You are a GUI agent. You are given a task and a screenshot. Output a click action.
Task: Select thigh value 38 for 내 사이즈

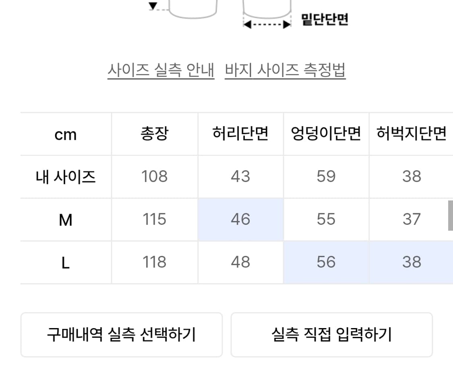tap(412, 176)
